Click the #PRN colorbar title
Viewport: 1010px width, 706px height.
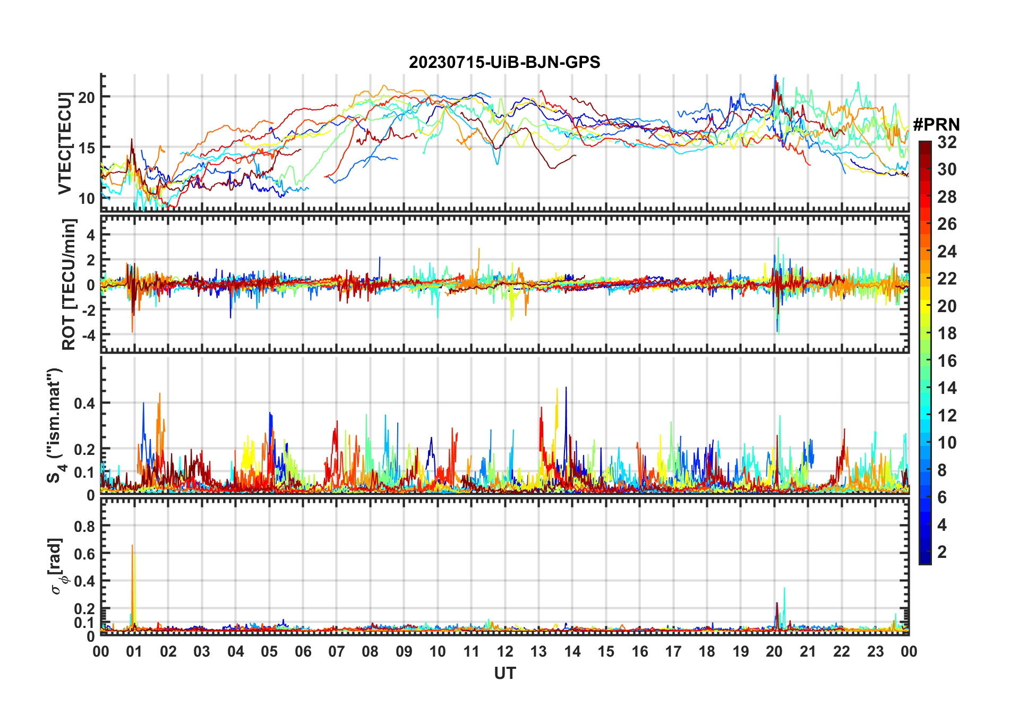coord(936,125)
